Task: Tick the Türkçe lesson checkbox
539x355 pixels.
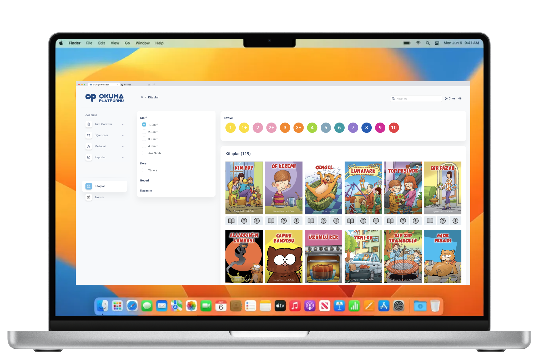Action: click(x=144, y=170)
